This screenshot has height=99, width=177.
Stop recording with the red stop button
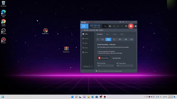[131, 26]
